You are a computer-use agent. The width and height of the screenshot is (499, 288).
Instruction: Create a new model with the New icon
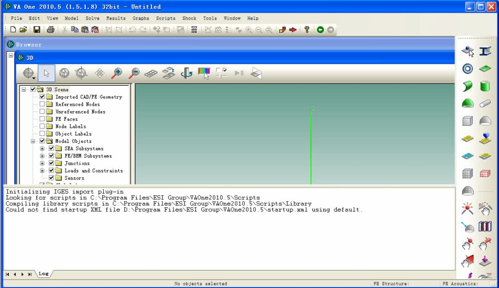click(13, 30)
